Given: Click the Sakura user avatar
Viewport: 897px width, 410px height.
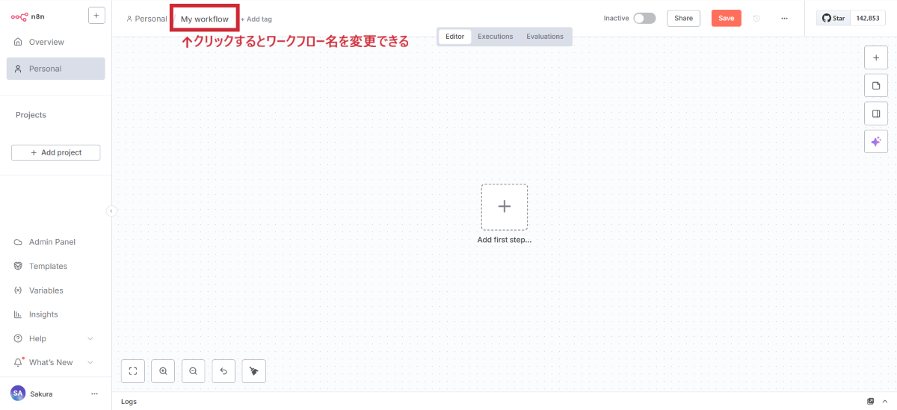Looking at the screenshot, I should point(18,393).
